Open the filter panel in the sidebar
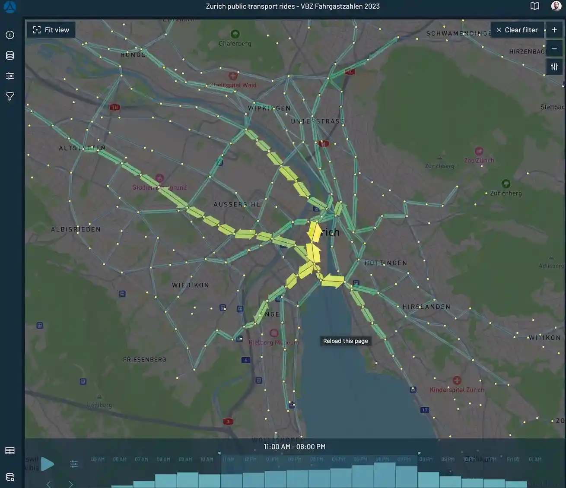The height and width of the screenshot is (488, 566). (10, 96)
